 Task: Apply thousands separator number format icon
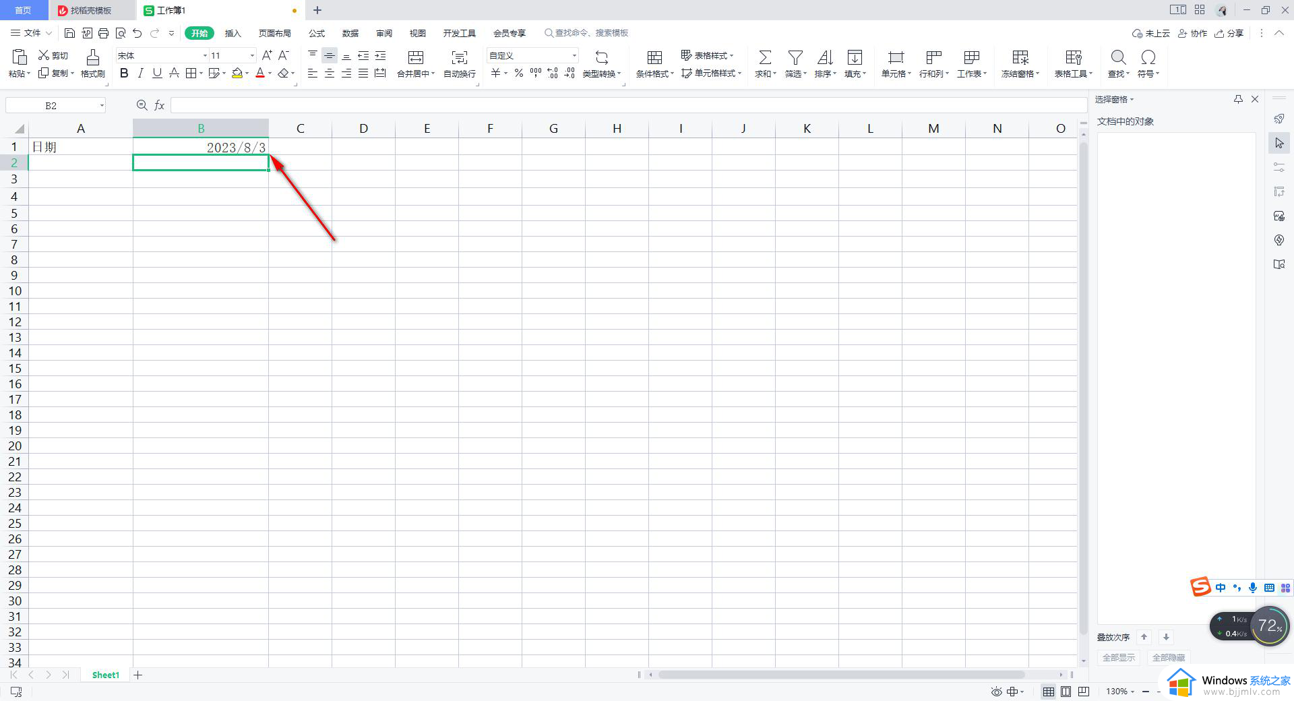click(536, 73)
